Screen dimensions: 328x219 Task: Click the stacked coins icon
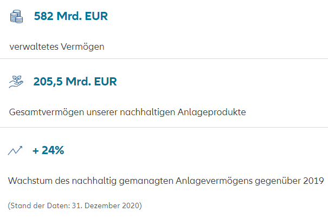(16, 16)
